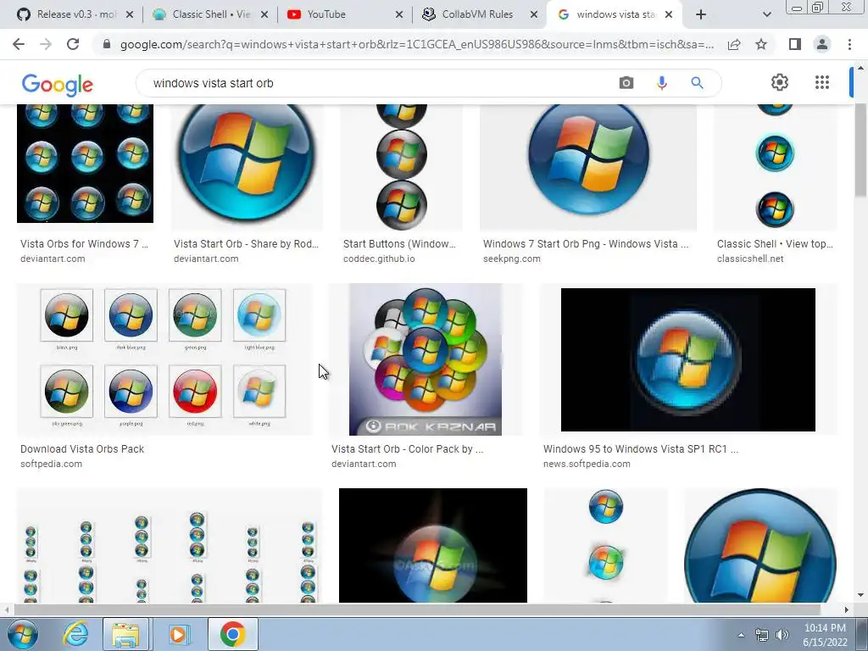Open Windows Explorer from the taskbar
868x651 pixels.
point(125,634)
